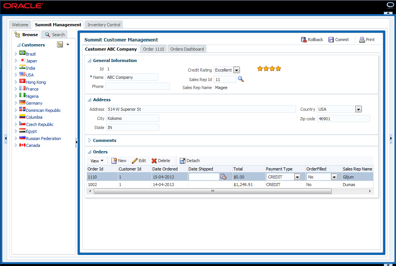Click the Orders scrollbar left arrow
This screenshot has width=396, height=266.
(x=90, y=191)
